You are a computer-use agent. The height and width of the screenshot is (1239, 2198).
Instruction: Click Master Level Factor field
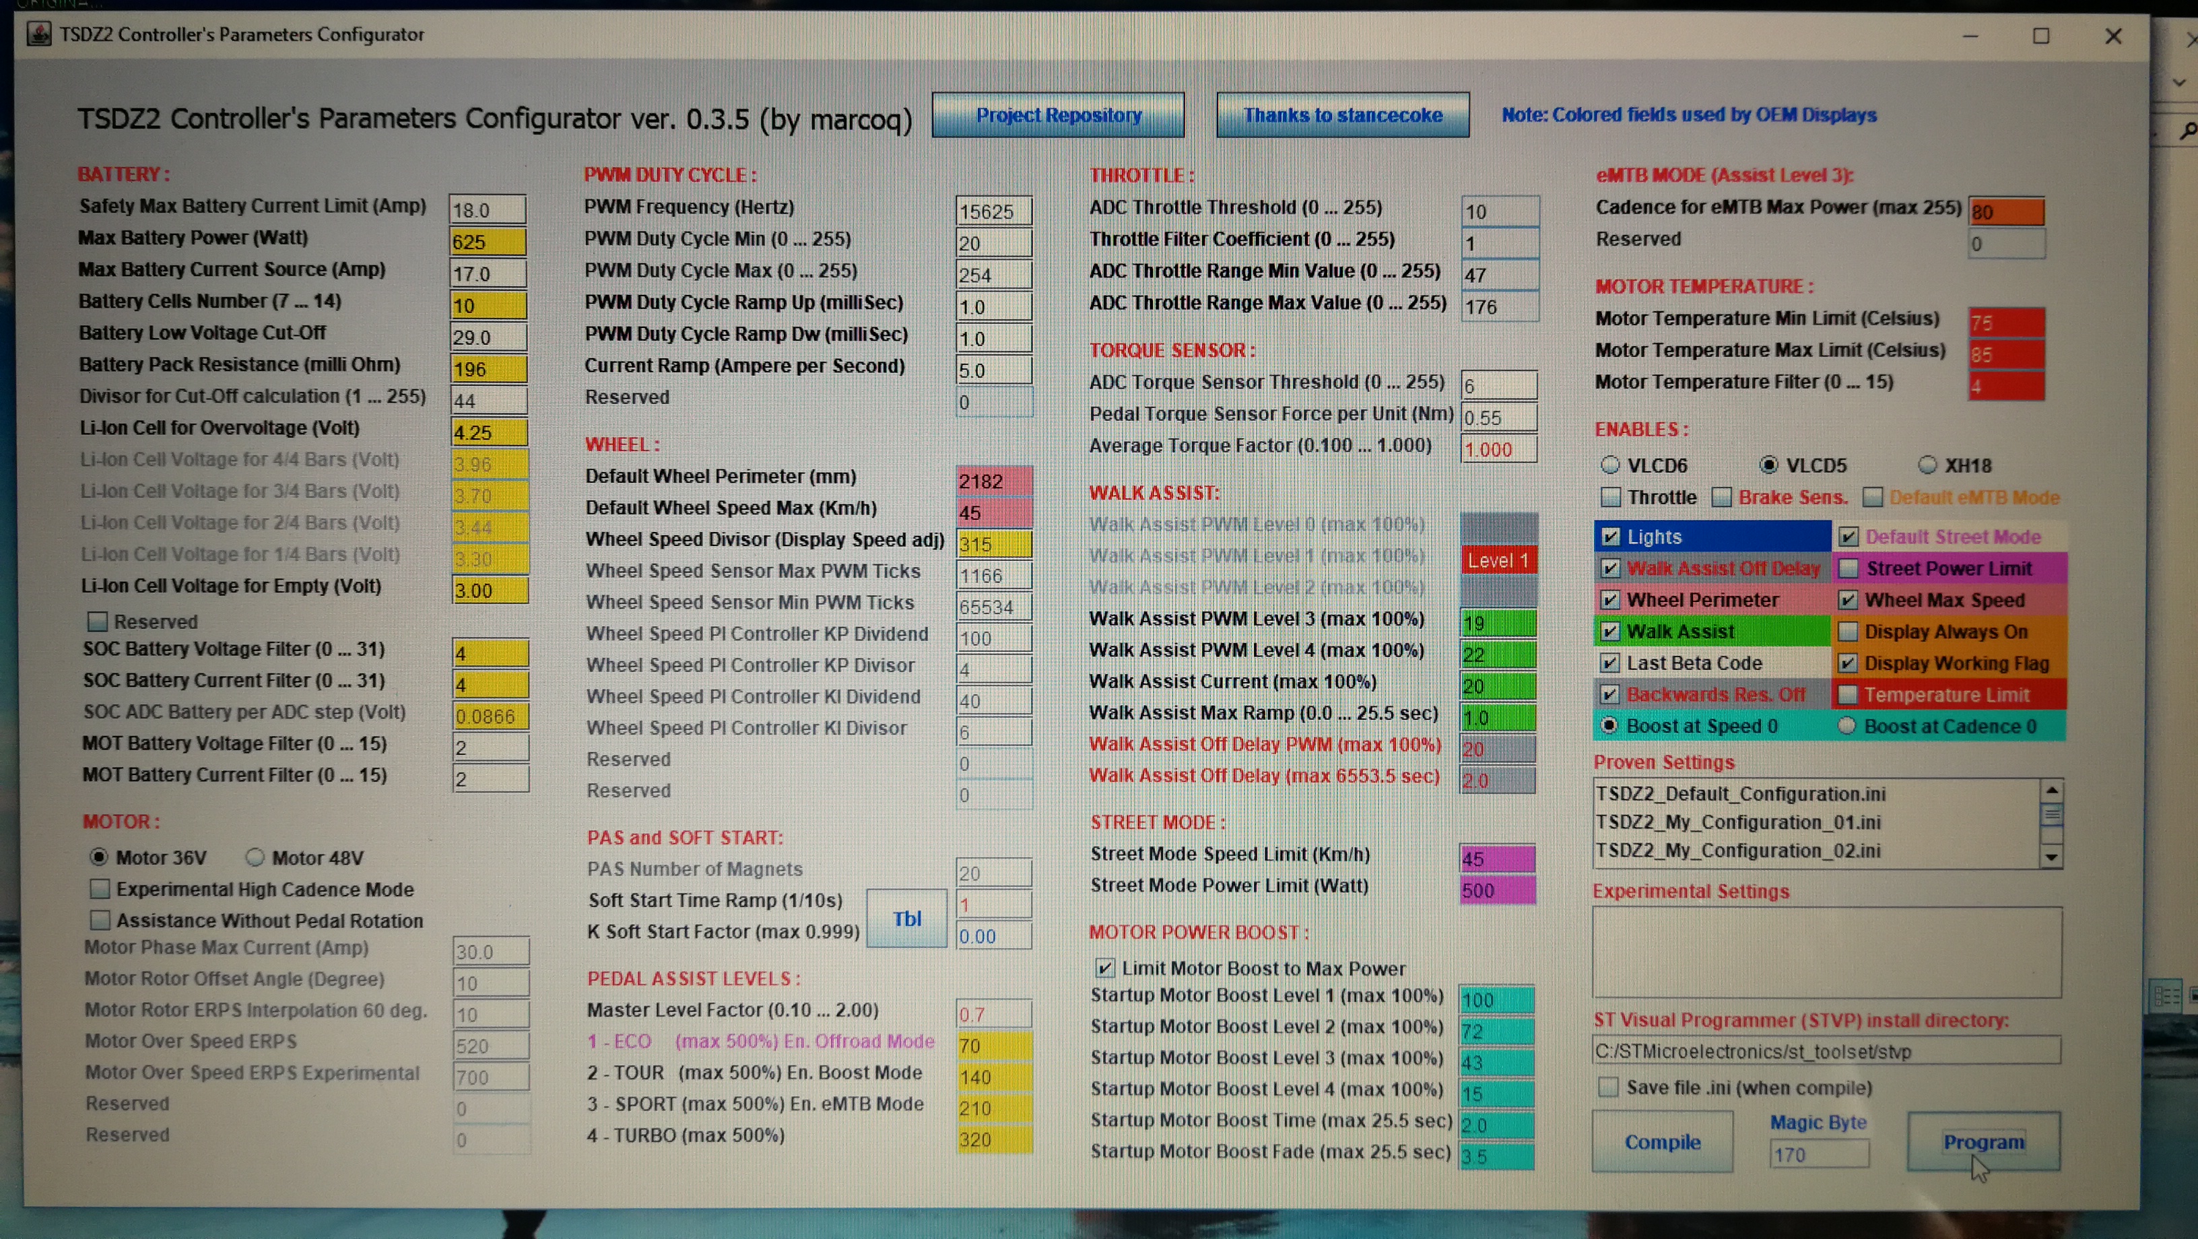pyautogui.click(x=994, y=1013)
